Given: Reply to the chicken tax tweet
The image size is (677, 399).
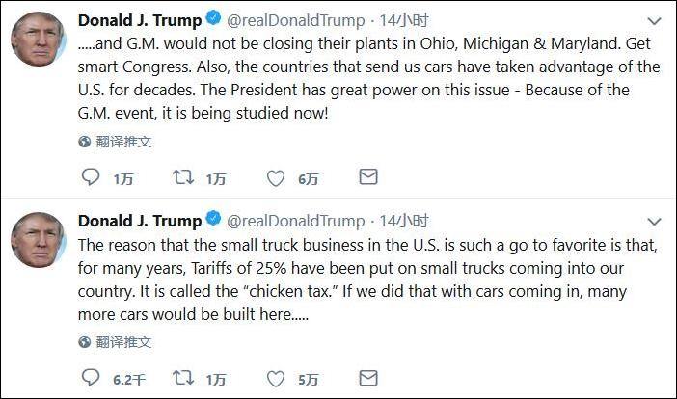Looking at the screenshot, I should tap(91, 378).
